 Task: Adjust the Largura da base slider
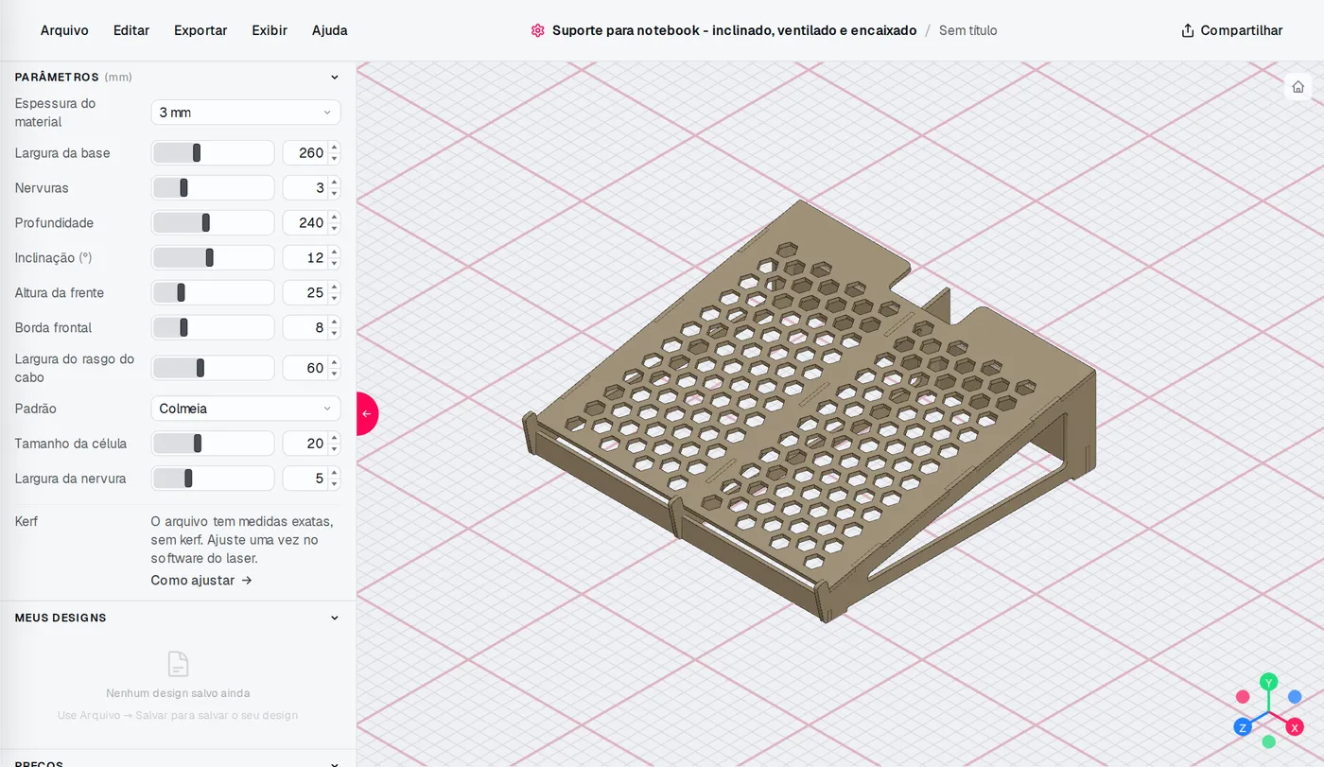[213, 152]
